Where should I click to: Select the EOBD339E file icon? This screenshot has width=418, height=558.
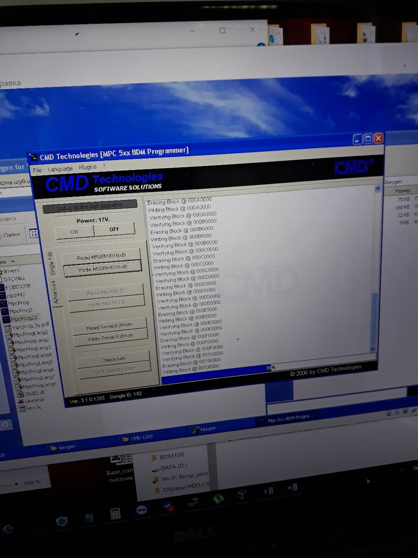pyautogui.click(x=2, y=287)
